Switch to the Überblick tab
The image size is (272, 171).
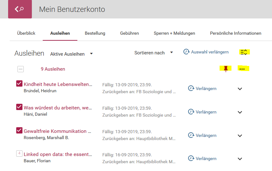tap(26, 33)
